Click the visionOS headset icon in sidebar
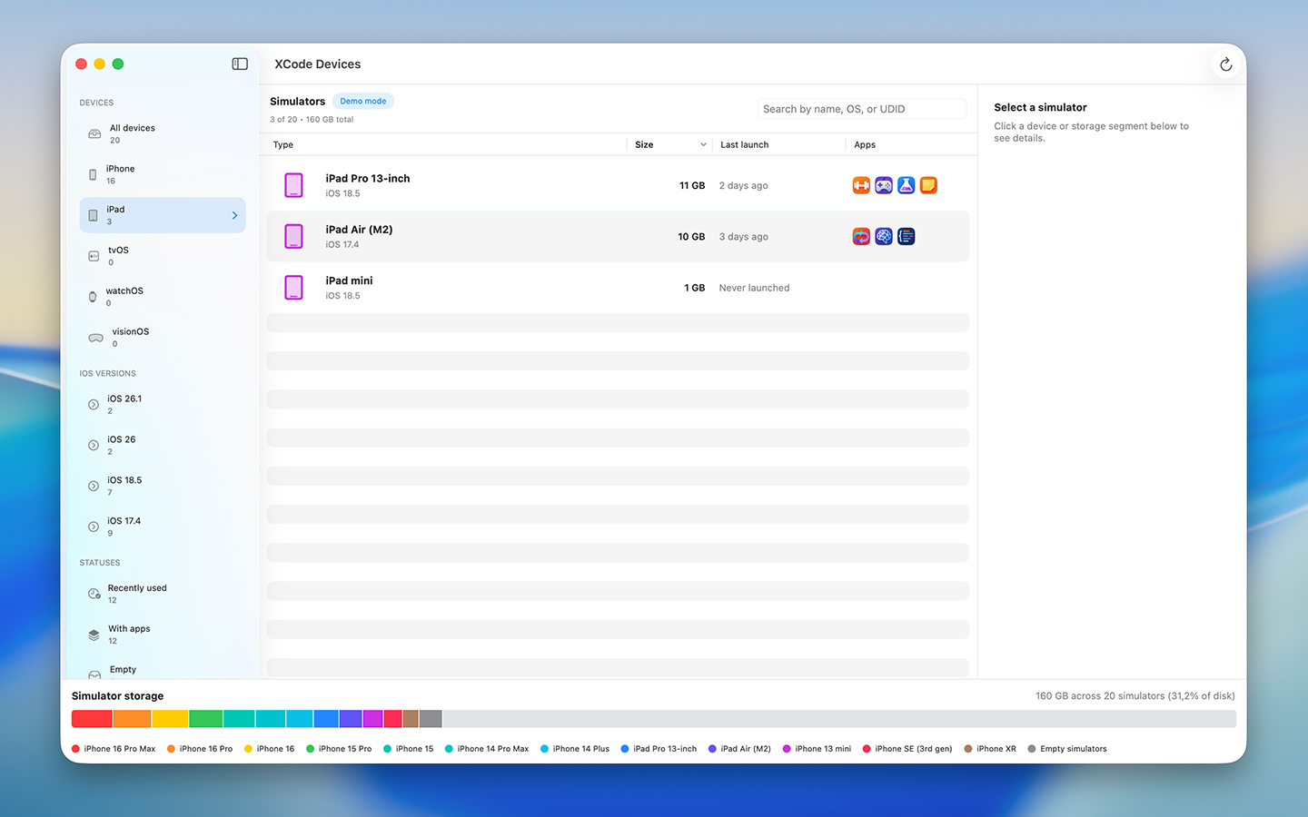 click(94, 337)
